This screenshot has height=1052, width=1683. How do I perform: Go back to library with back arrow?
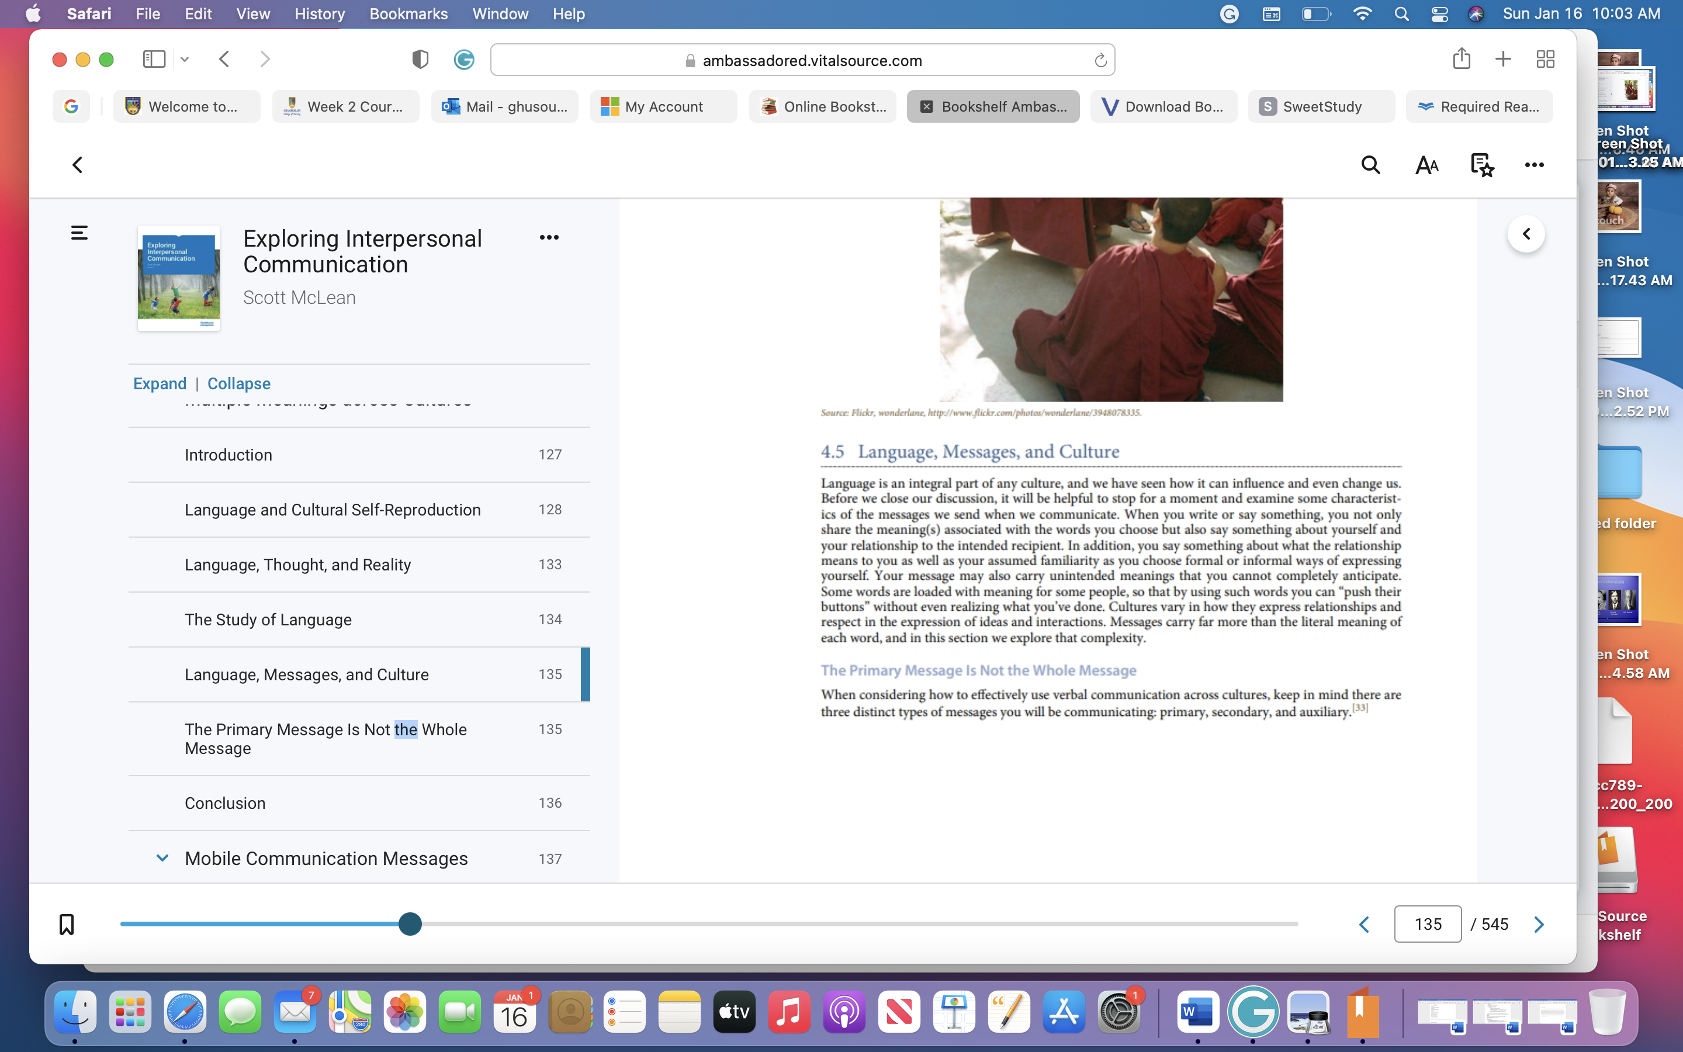(77, 165)
